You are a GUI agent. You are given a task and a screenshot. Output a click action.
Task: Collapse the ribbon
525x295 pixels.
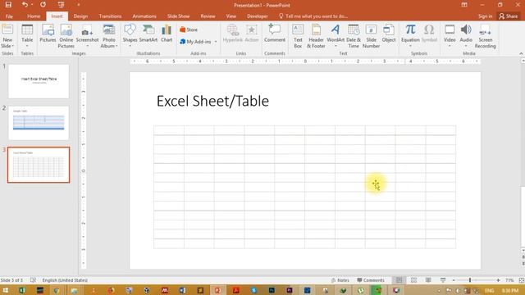coord(521,53)
